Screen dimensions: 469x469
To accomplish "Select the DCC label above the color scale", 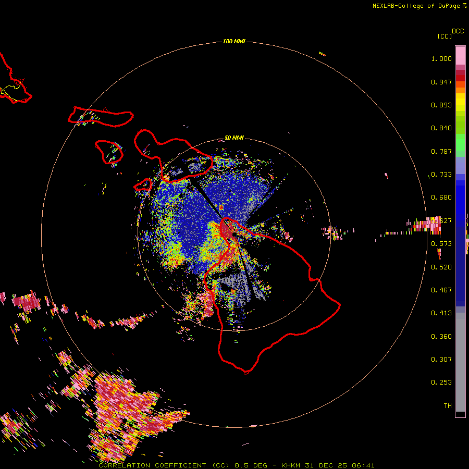I will 458,31.
